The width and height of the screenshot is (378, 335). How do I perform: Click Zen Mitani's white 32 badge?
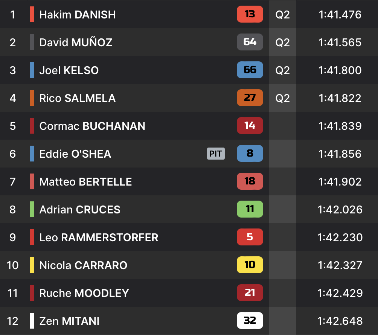click(x=250, y=321)
